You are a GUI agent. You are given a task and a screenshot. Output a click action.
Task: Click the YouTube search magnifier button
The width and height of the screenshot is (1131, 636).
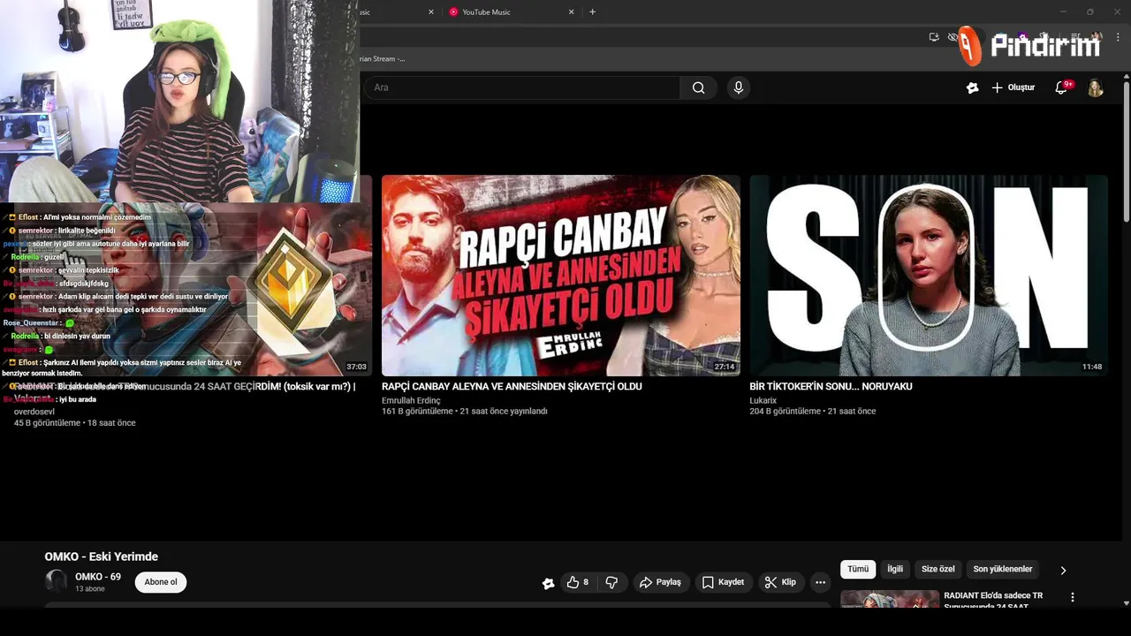coord(698,87)
